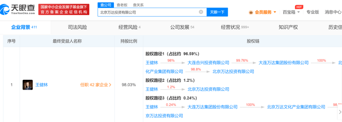This screenshot has width=342, height=122.
Task: Click the 天眼一下 search button
Action: click(217, 12)
